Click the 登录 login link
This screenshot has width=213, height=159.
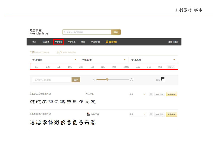(x=170, y=42)
